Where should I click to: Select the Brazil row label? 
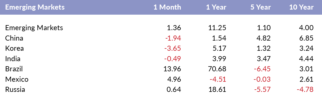[14, 69]
